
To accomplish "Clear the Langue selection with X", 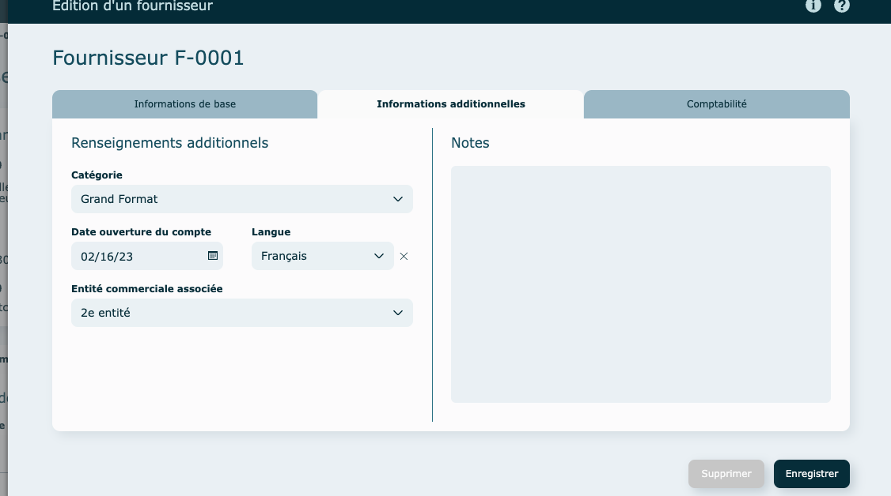I will click(x=404, y=256).
